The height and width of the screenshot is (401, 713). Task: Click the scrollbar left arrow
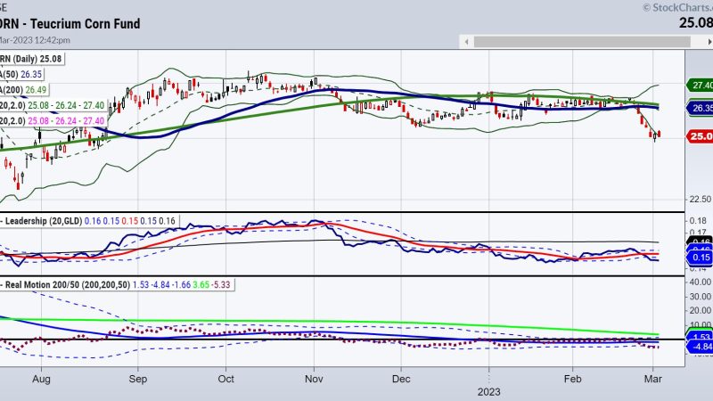[465, 42]
